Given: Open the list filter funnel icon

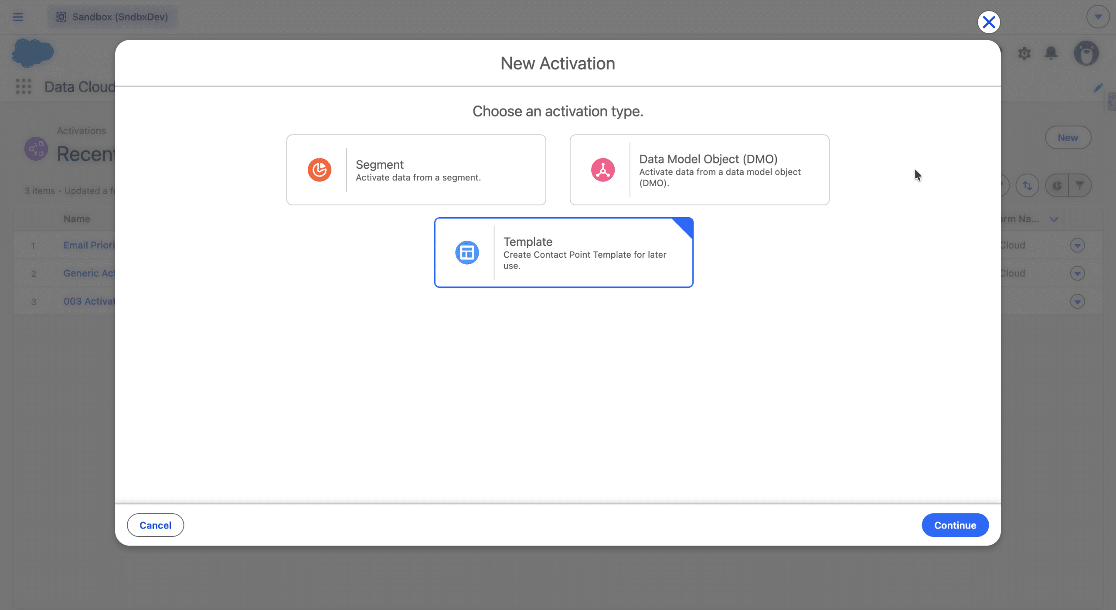Looking at the screenshot, I should [x=1080, y=186].
